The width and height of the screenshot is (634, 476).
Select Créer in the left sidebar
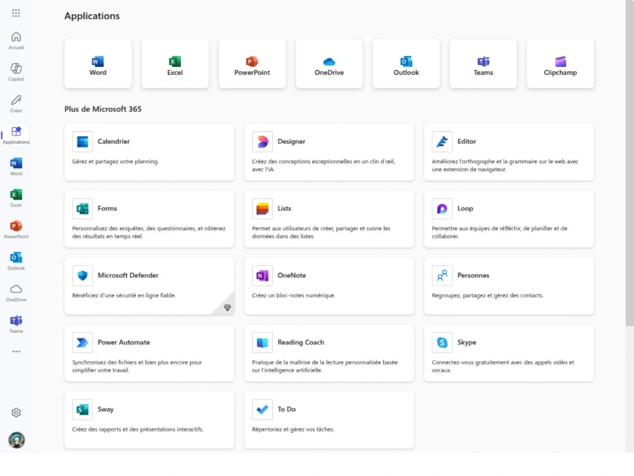pyautogui.click(x=16, y=102)
